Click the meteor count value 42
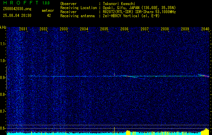This screenshot has height=135, width=212. click(x=49, y=16)
